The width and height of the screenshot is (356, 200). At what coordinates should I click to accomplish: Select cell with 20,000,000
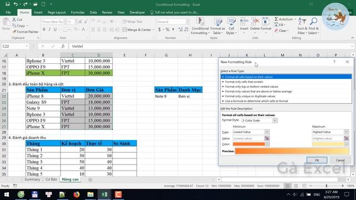tap(98, 96)
